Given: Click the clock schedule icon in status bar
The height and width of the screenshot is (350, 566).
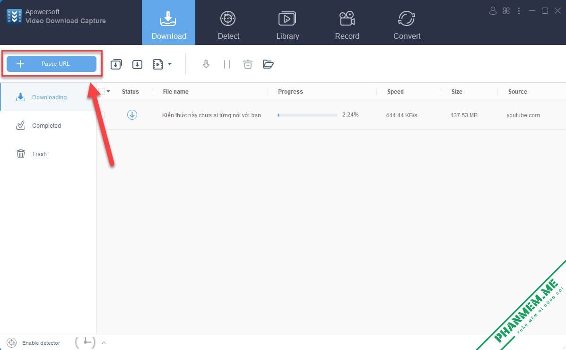Looking at the screenshot, I should pos(86,342).
